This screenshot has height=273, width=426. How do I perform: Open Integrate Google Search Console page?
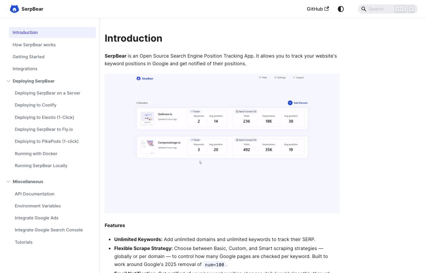(x=49, y=230)
